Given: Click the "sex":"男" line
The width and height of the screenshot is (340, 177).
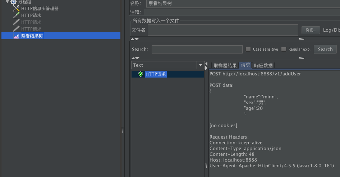Looking at the screenshot, I should pyautogui.click(x=255, y=102).
